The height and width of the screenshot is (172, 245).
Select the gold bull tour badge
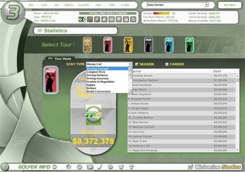click(x=87, y=45)
